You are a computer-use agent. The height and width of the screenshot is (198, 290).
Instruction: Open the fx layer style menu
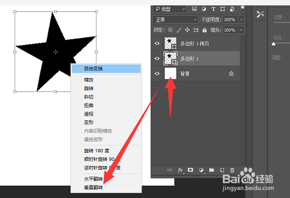[x=180, y=170]
